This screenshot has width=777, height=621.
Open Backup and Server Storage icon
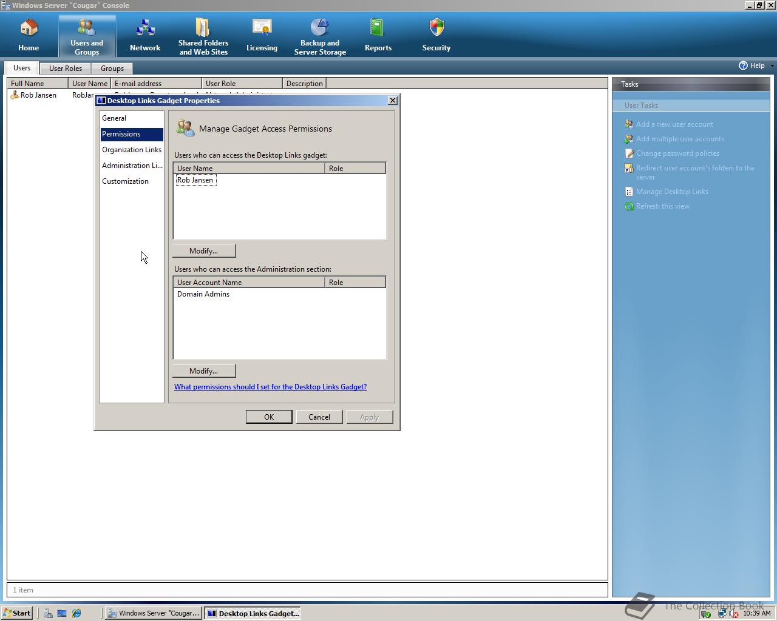click(320, 27)
